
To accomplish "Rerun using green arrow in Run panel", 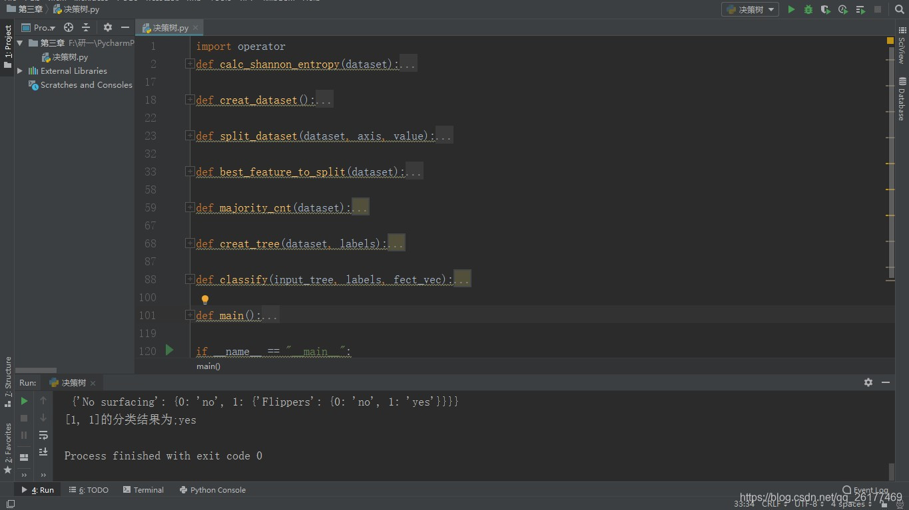I will tap(24, 400).
